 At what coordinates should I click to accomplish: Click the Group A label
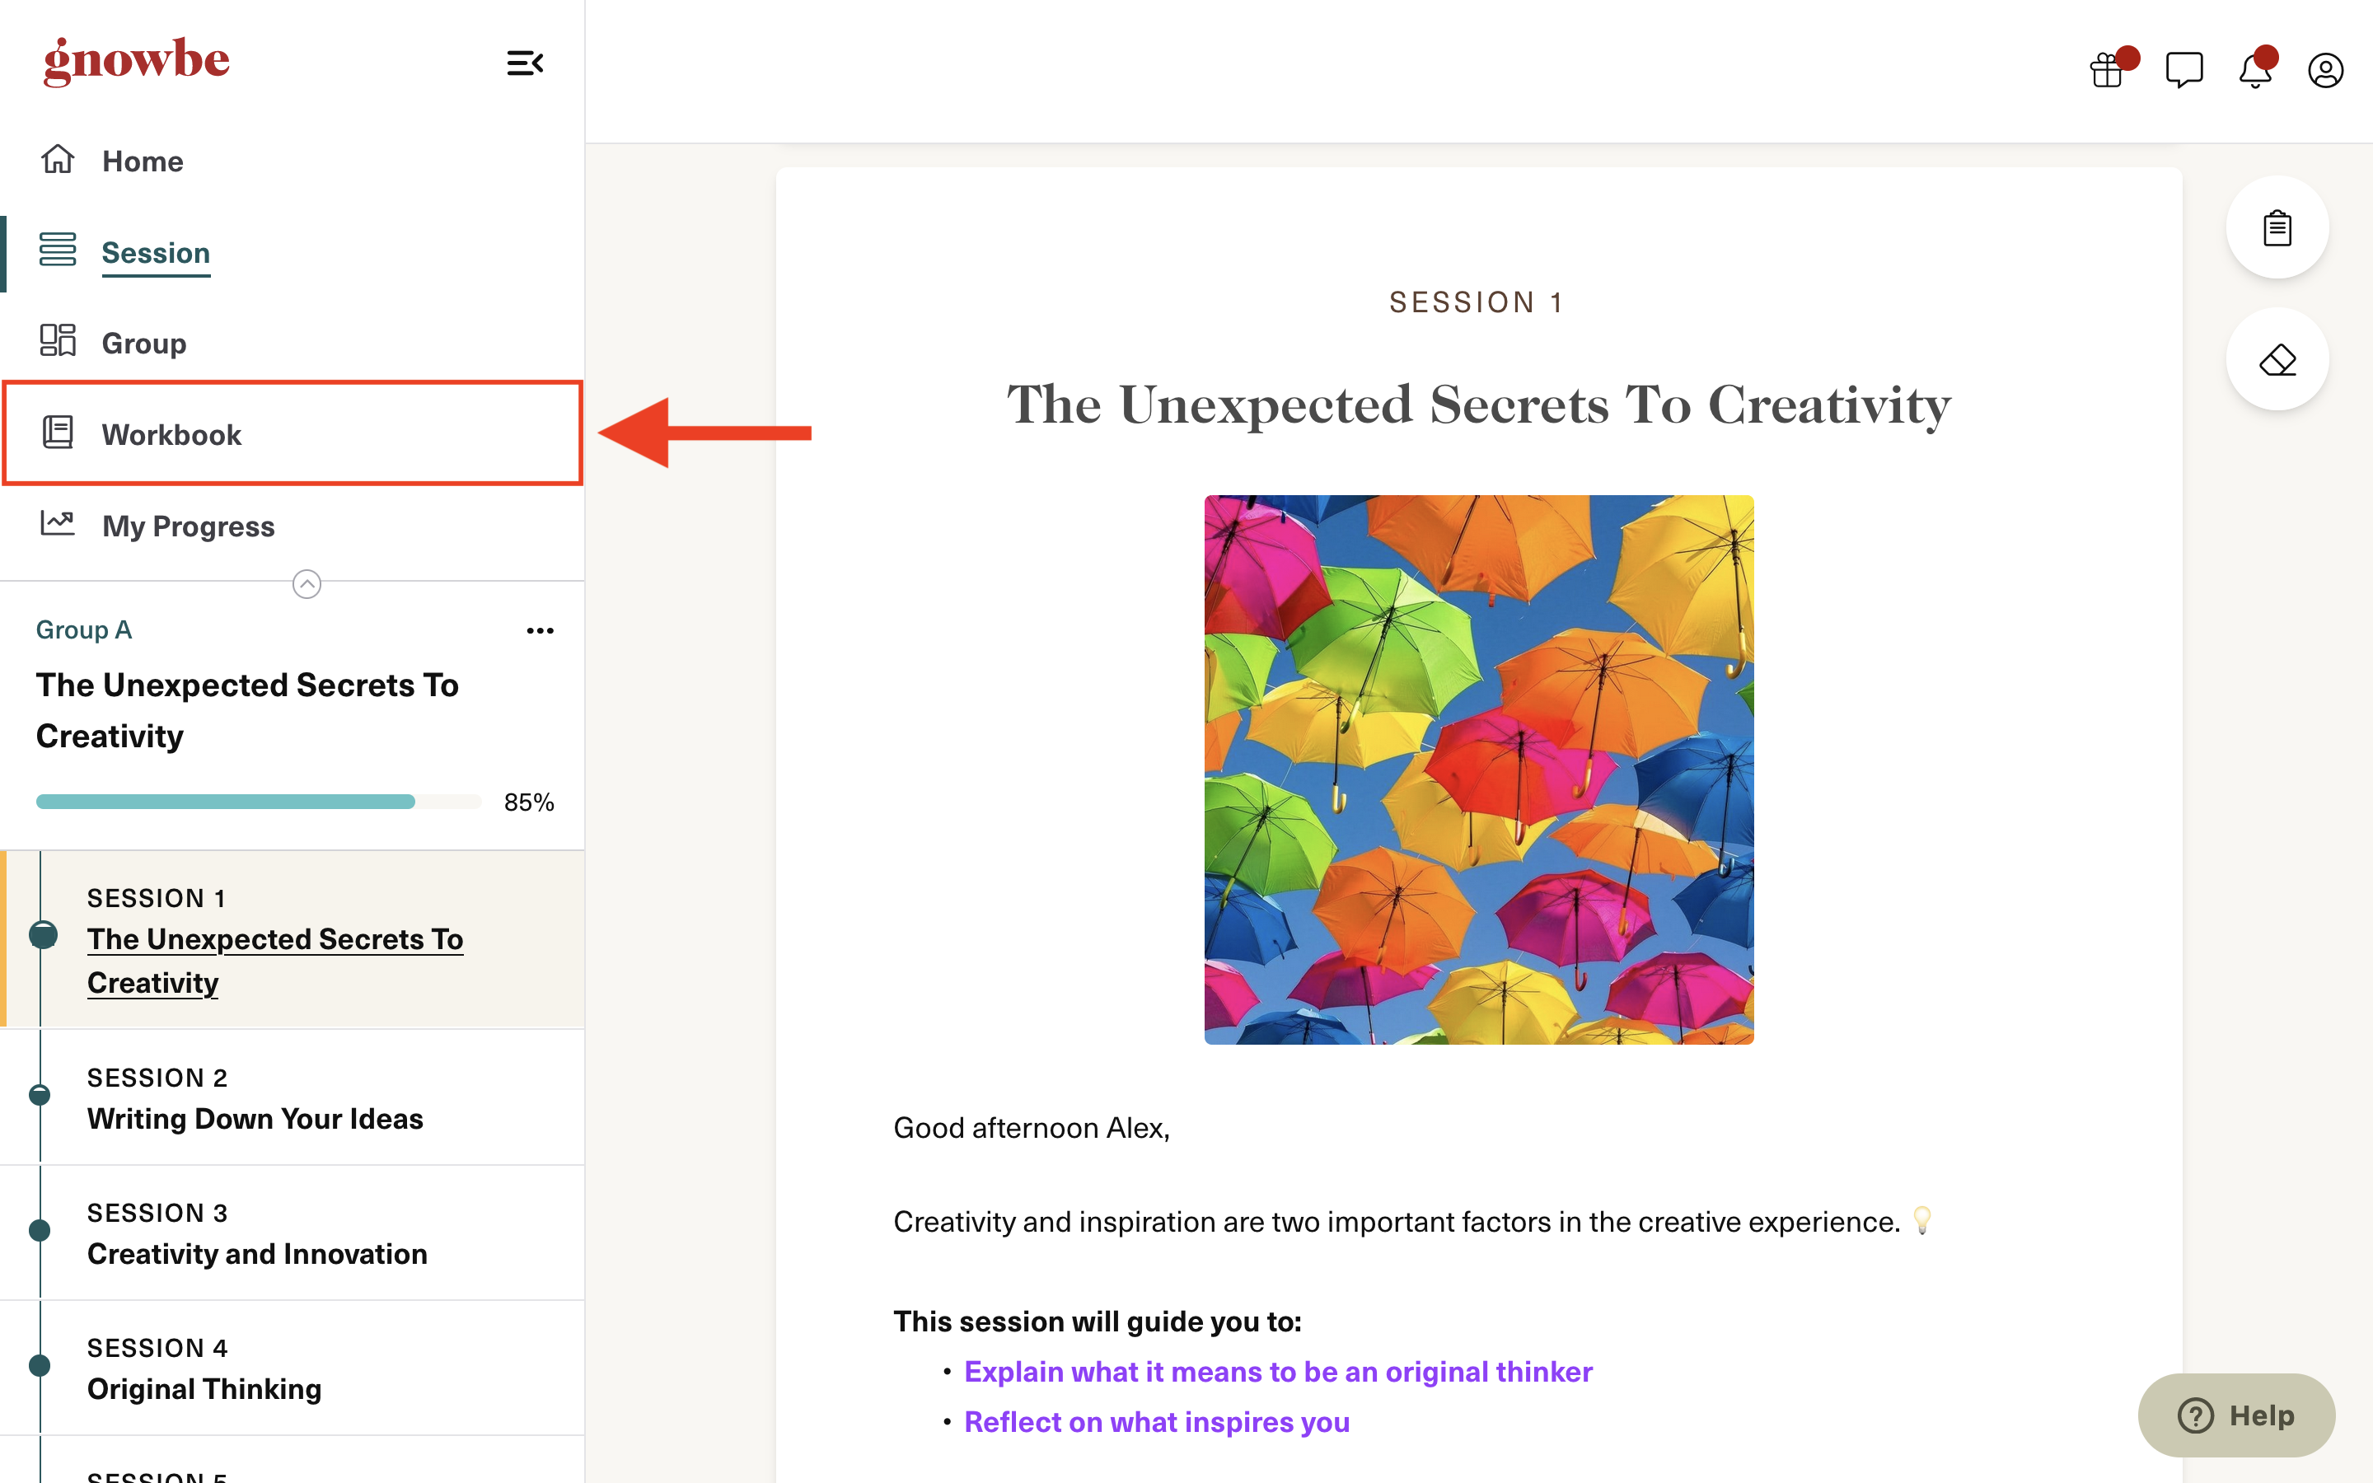point(83,629)
